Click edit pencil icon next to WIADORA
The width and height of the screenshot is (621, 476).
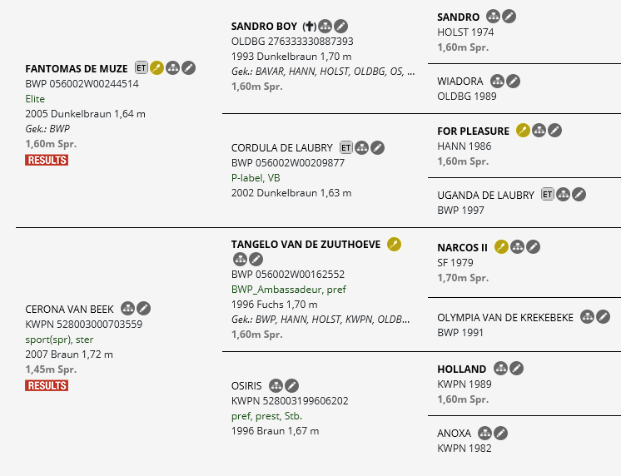pyautogui.click(x=514, y=82)
